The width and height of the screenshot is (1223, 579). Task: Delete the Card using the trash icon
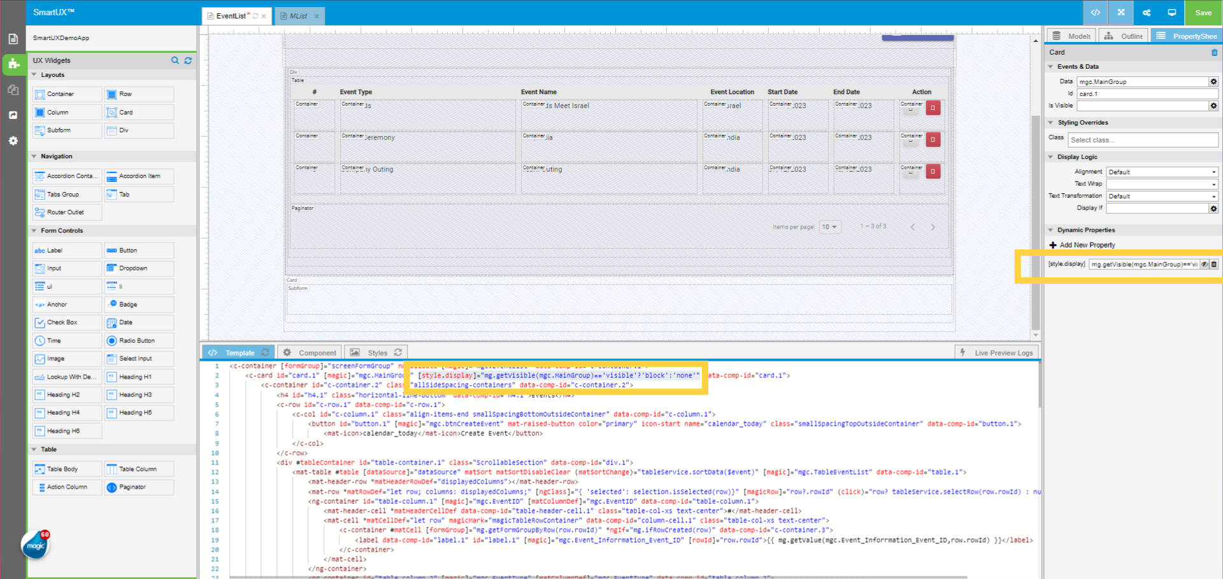(x=1214, y=52)
